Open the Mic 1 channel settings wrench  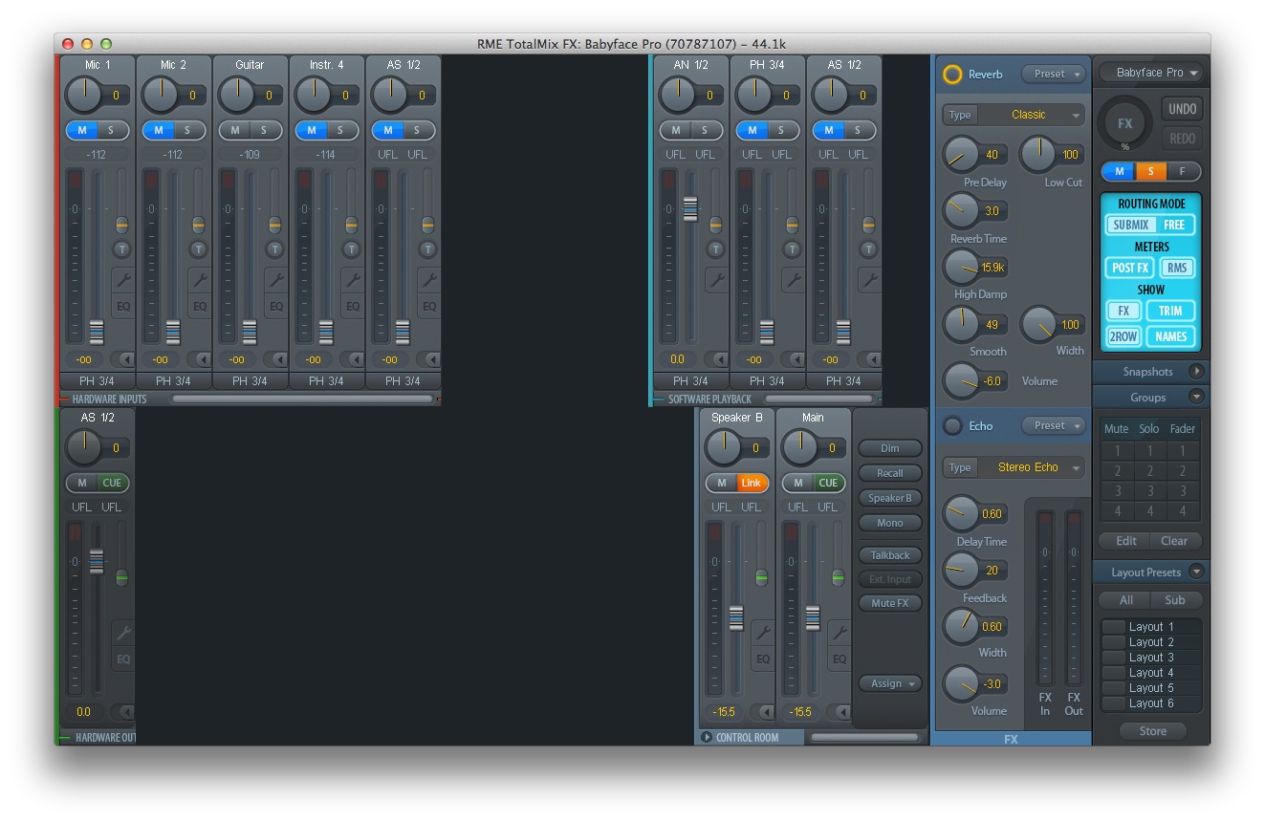point(122,280)
